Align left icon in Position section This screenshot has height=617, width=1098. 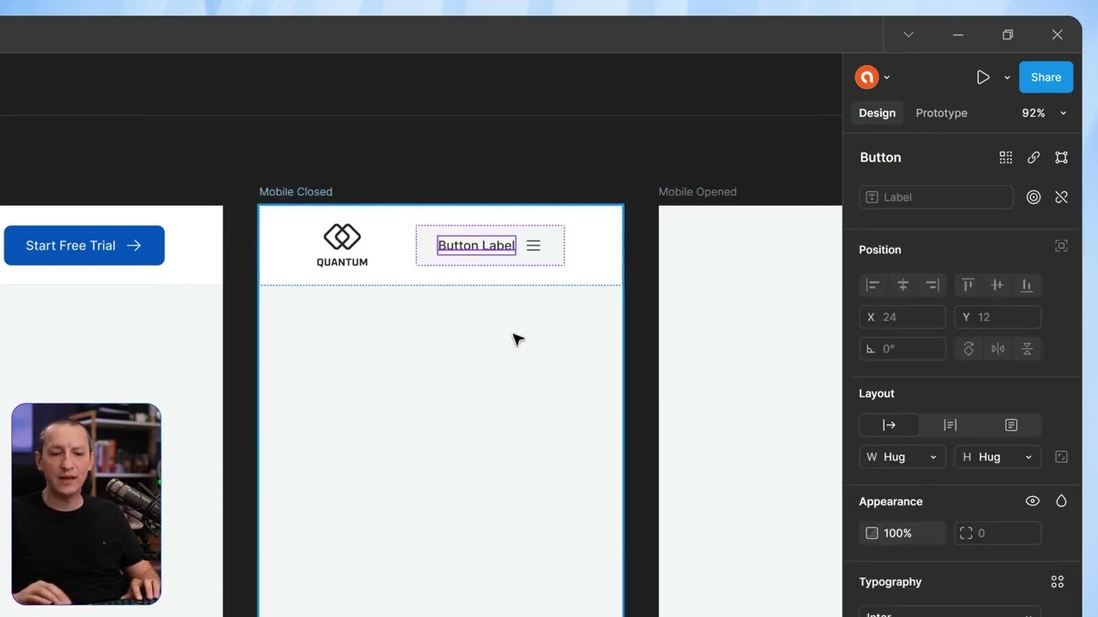click(x=872, y=285)
